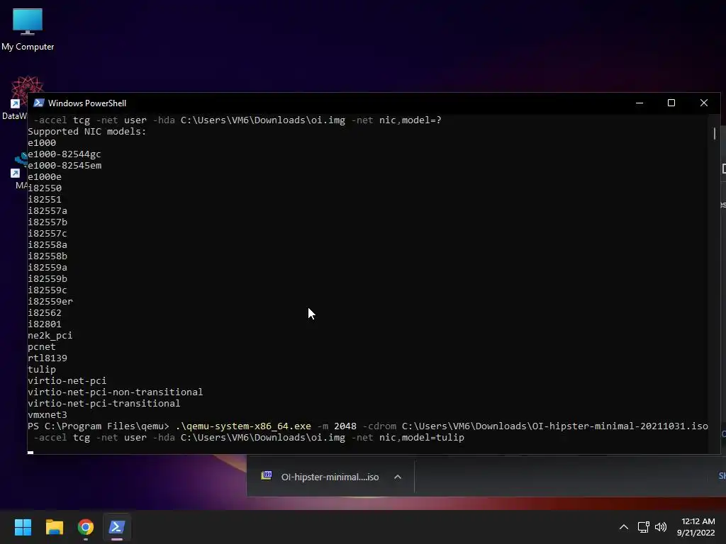
Task: Click the 'Supported NIC models:' line
Action: pyautogui.click(x=87, y=131)
